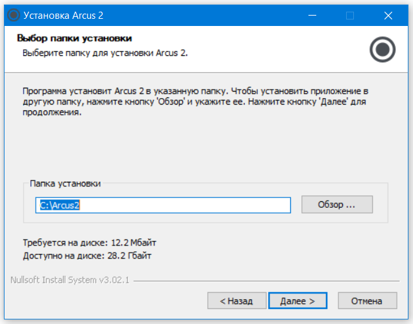
Task: Focus the installation folder path field
Action: click(x=163, y=205)
